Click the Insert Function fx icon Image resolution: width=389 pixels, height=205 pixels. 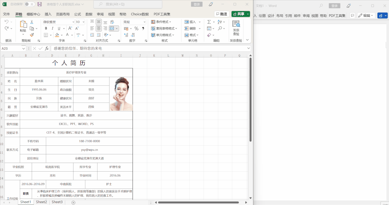[47, 48]
